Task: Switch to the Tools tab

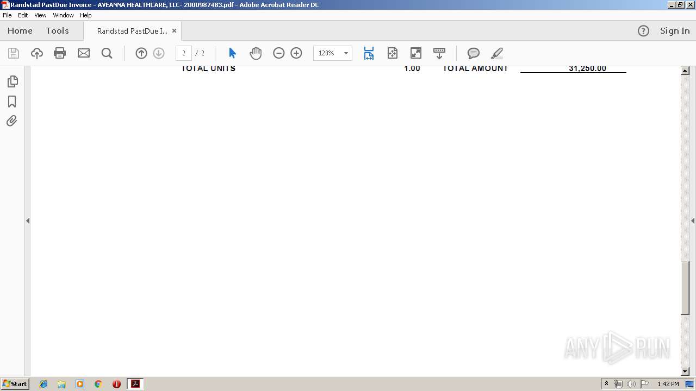Action: pos(57,31)
